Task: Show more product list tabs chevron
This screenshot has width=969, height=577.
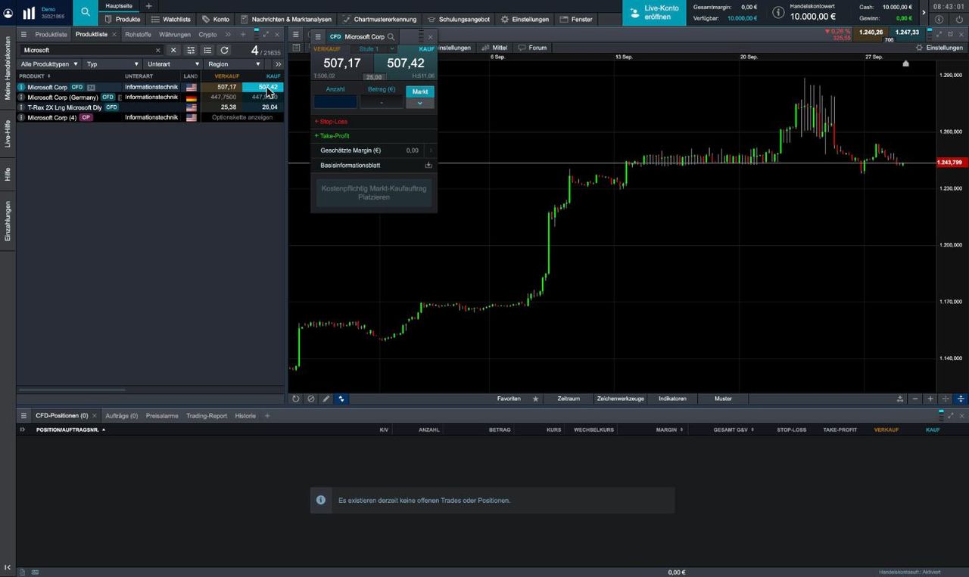Action: (228, 35)
